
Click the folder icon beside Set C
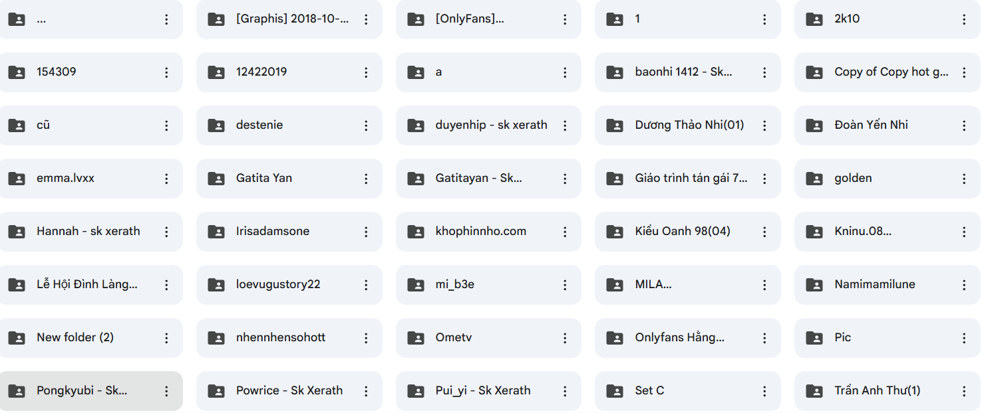click(x=615, y=391)
